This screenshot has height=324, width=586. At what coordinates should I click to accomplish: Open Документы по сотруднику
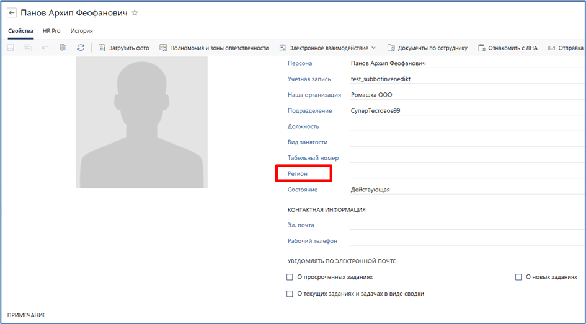pos(427,48)
